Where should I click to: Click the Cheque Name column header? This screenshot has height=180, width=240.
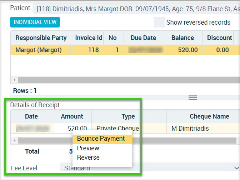pyautogui.click(x=203, y=116)
